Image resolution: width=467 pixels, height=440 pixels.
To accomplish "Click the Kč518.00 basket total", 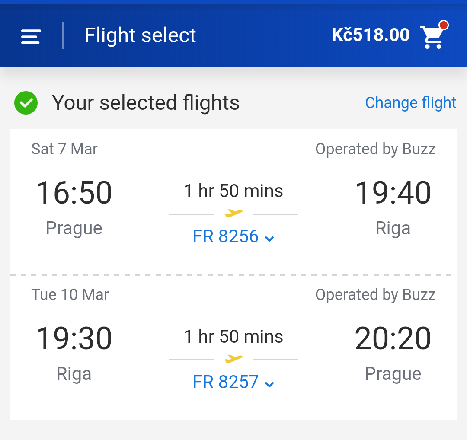I will coord(371,35).
